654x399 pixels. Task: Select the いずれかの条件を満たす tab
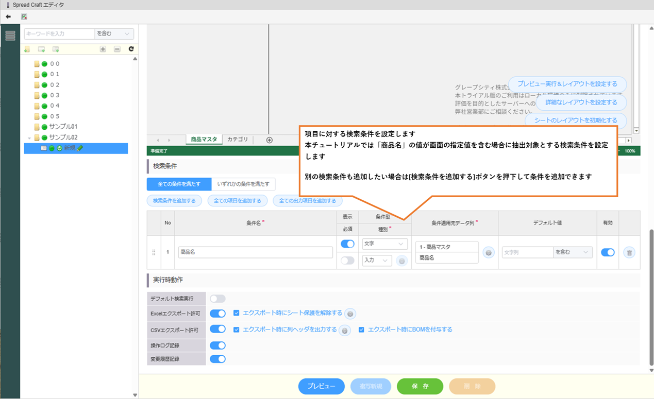tap(243, 184)
